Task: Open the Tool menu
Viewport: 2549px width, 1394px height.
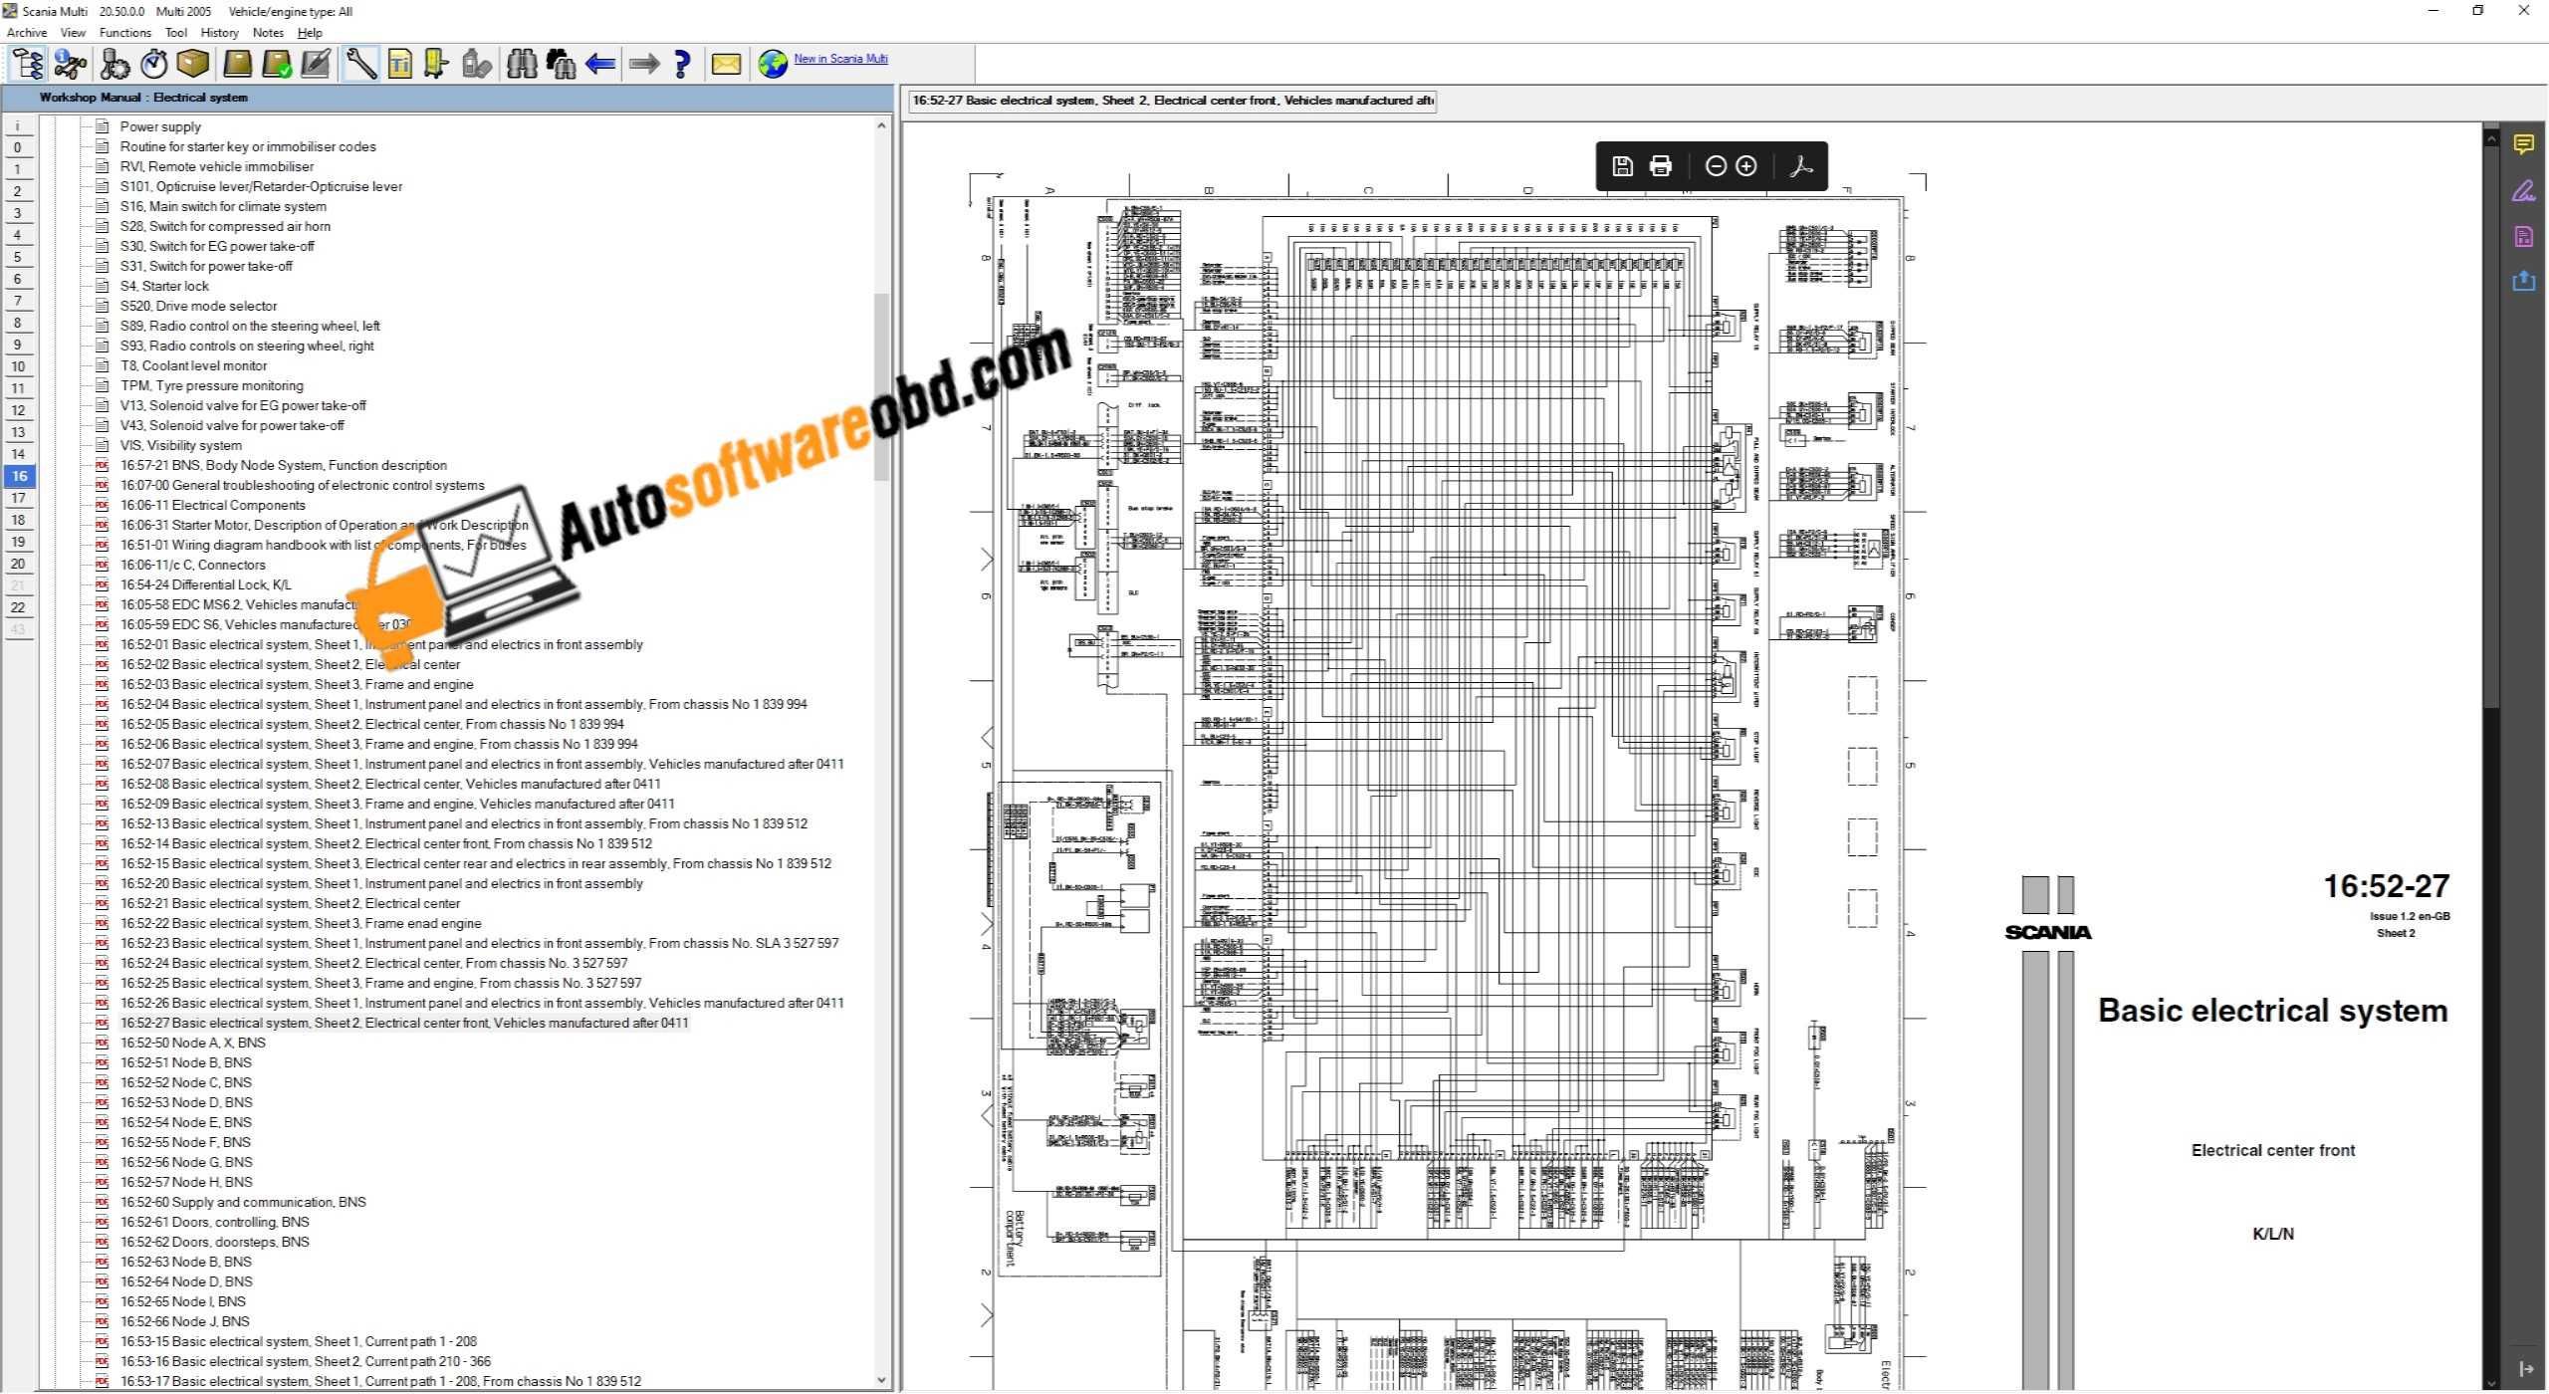Action: click(176, 33)
